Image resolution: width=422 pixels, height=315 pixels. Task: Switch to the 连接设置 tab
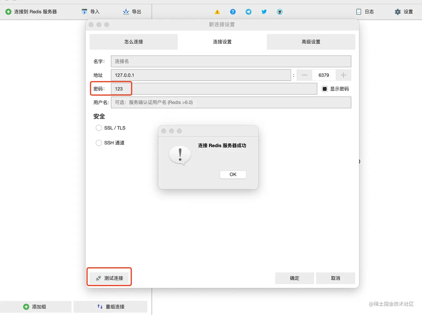pyautogui.click(x=222, y=42)
